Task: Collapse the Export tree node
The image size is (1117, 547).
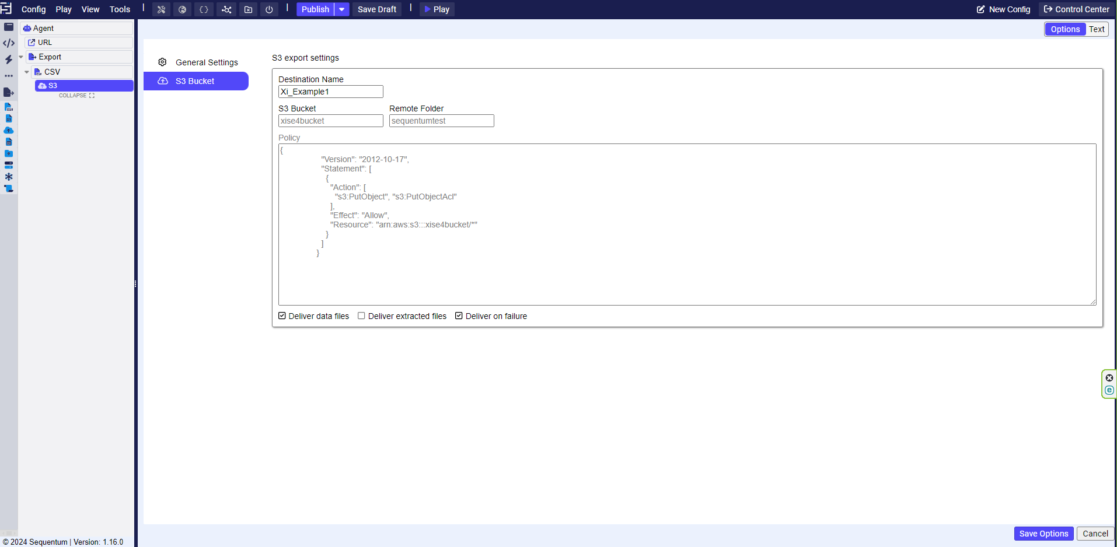Action: pos(21,57)
